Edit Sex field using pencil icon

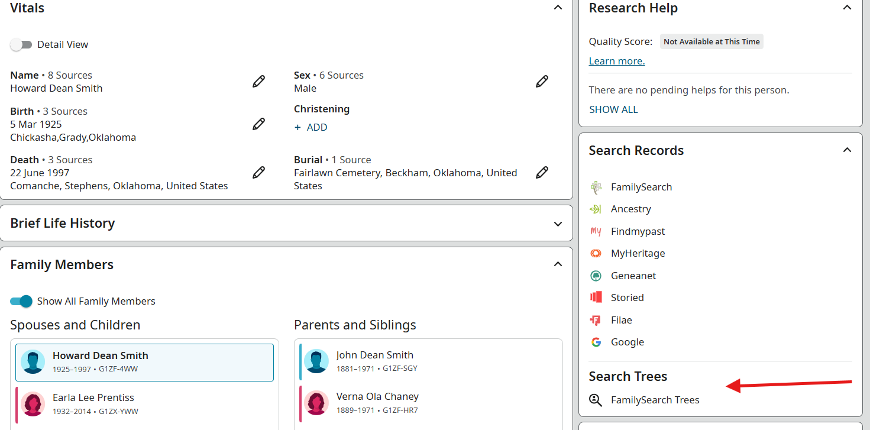[x=542, y=82]
